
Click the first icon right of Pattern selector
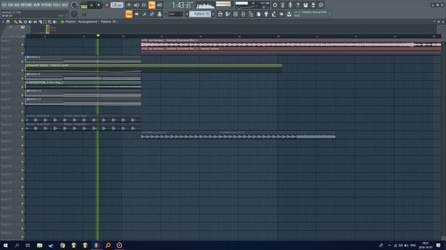tap(220, 14)
